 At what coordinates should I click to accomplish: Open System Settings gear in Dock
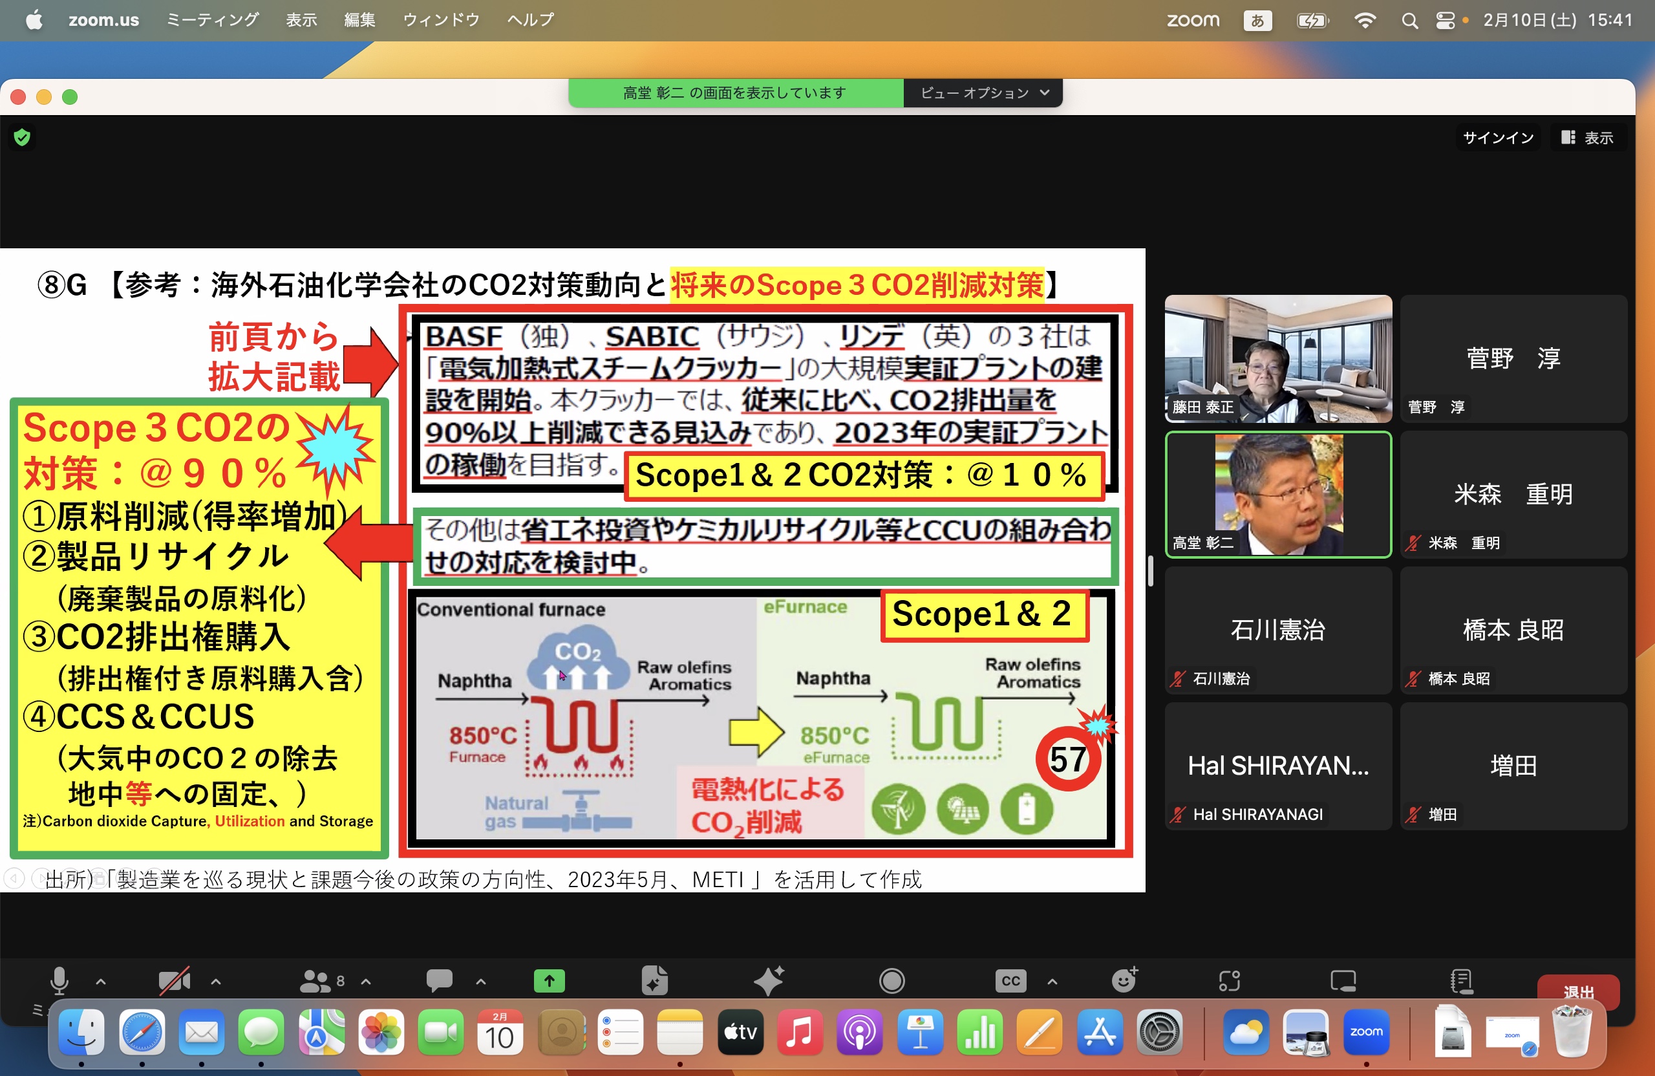(1159, 1031)
